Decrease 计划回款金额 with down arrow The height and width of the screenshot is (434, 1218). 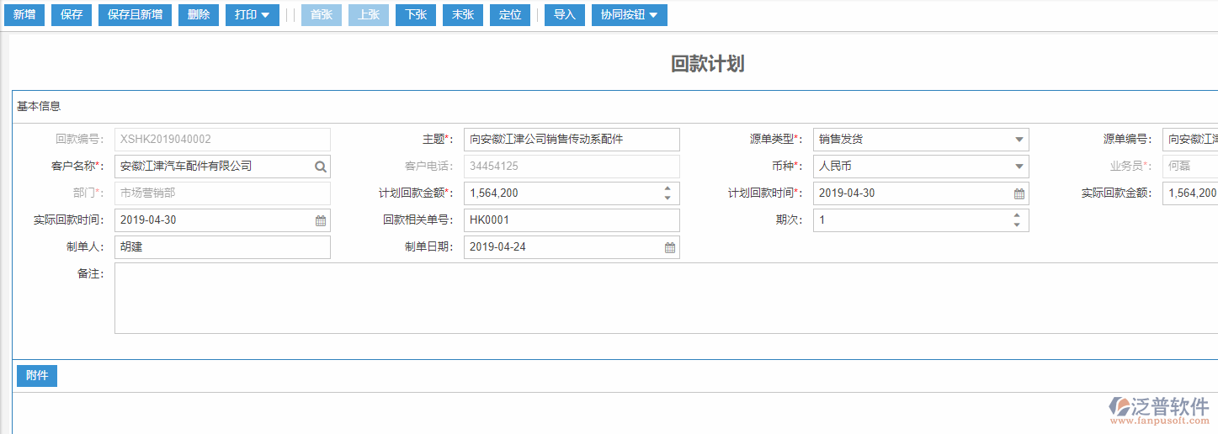pyautogui.click(x=668, y=198)
